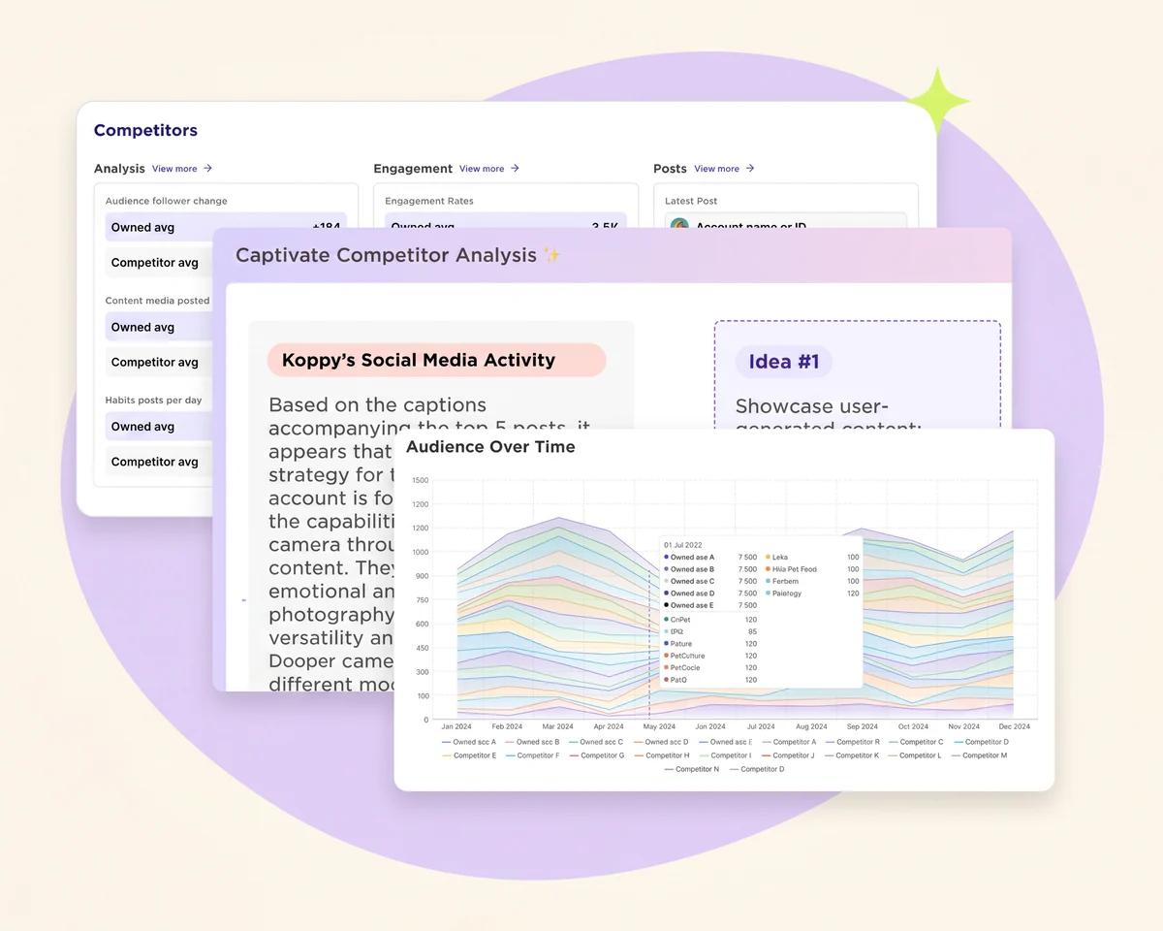Toggle Owned scc C legend entry
Image resolution: width=1163 pixels, height=931 pixels.
(x=595, y=742)
